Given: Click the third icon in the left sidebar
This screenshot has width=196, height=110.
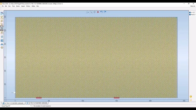Looking at the screenshot, I should 2,21.
